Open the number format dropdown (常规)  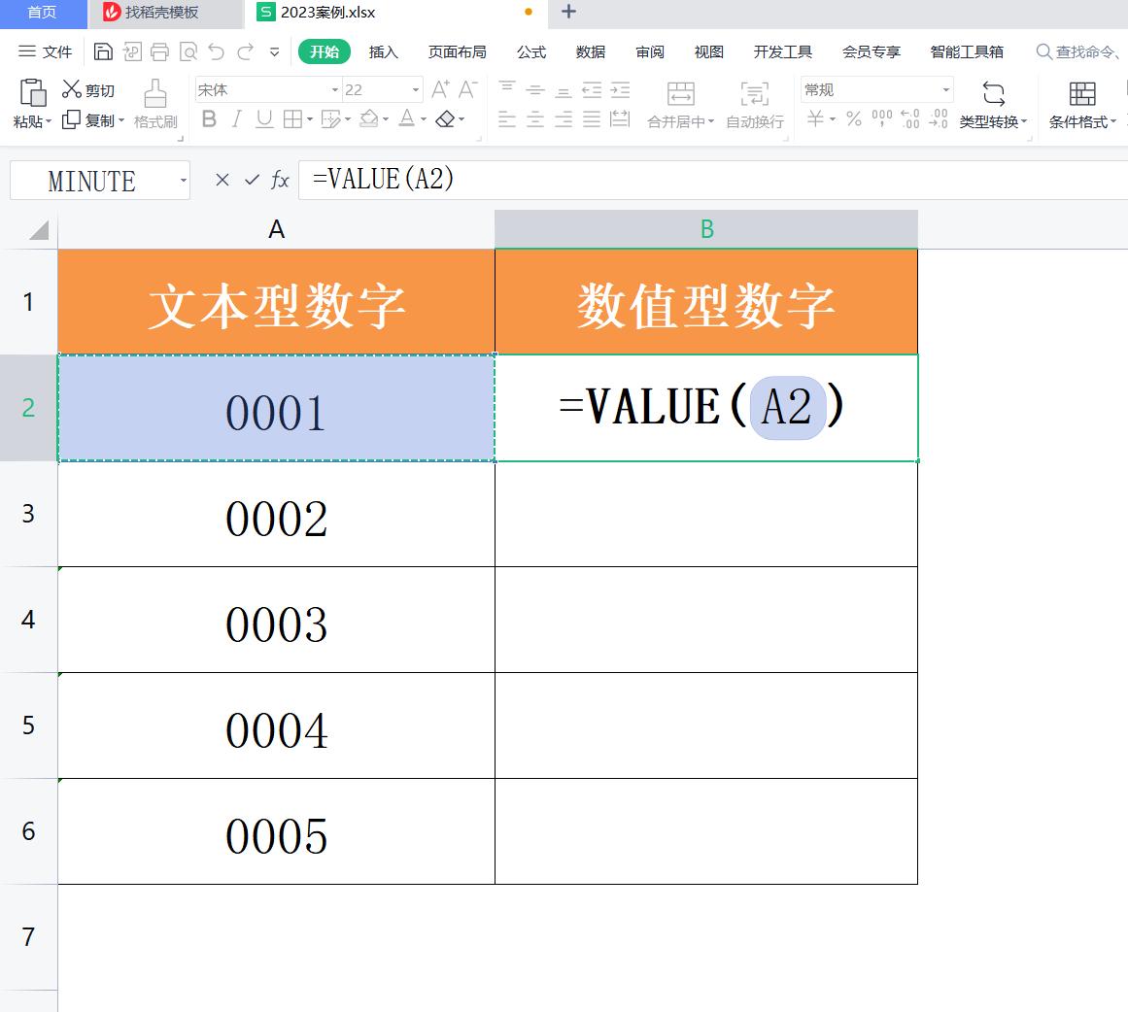click(x=946, y=90)
